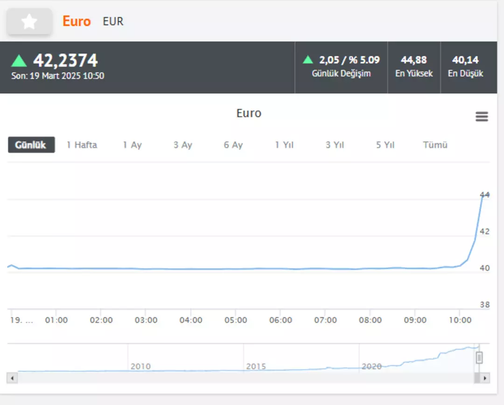Image resolution: width=504 pixels, height=405 pixels.
Task: Select the 1 Yıl range
Action: click(284, 145)
